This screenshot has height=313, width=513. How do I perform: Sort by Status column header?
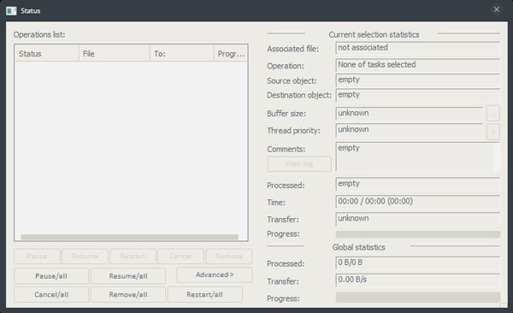pos(47,53)
